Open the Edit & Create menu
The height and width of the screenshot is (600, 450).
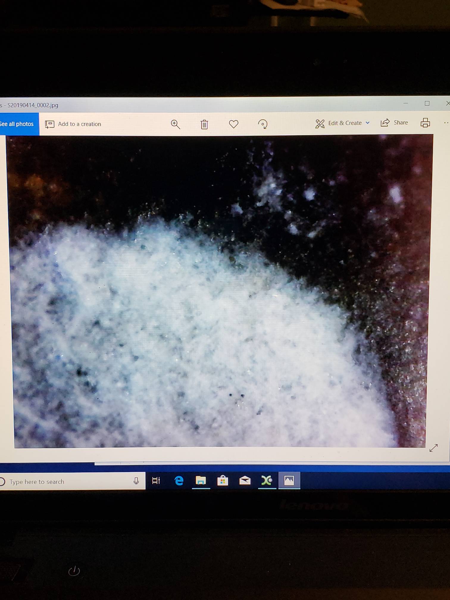343,123
